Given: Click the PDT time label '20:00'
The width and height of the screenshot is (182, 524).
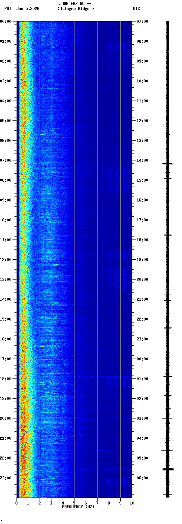Looking at the screenshot, I should coord(6,418).
